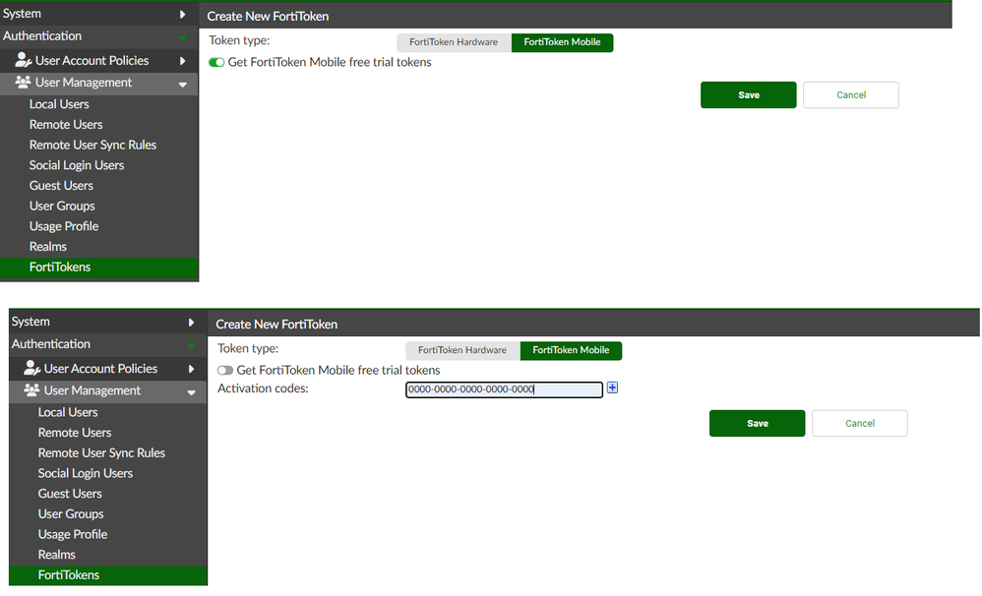Collapse Authentication arrow in top panel

[182, 37]
